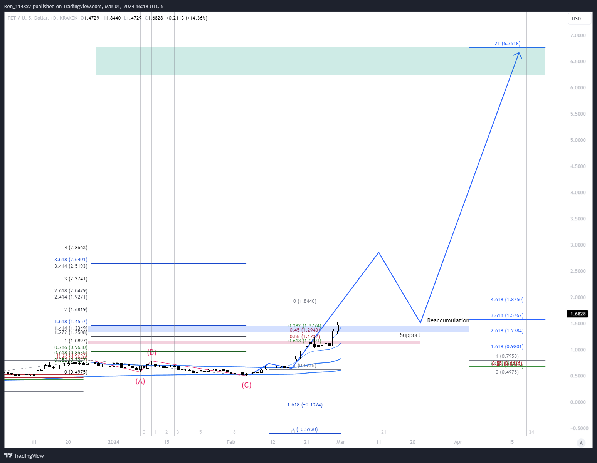Click the Apr label on time axis
This screenshot has width=597, height=463.
point(458,442)
